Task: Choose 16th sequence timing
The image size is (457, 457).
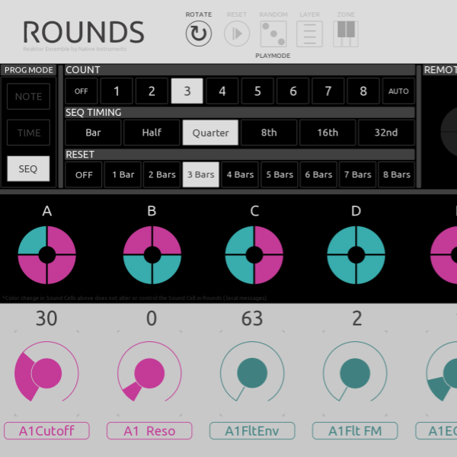Action: coord(328,133)
